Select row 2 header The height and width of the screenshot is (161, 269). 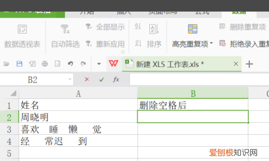coord(9,117)
